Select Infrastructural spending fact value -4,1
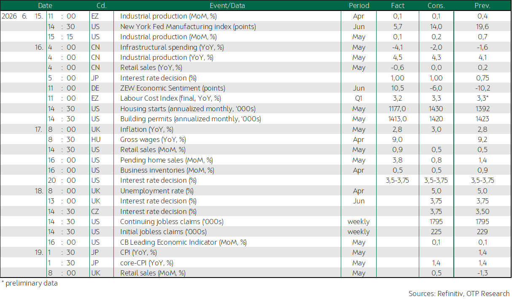The width and height of the screenshot is (512, 299). (398, 47)
